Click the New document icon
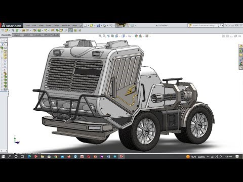This screenshot has width=243, height=182. coord(86,25)
